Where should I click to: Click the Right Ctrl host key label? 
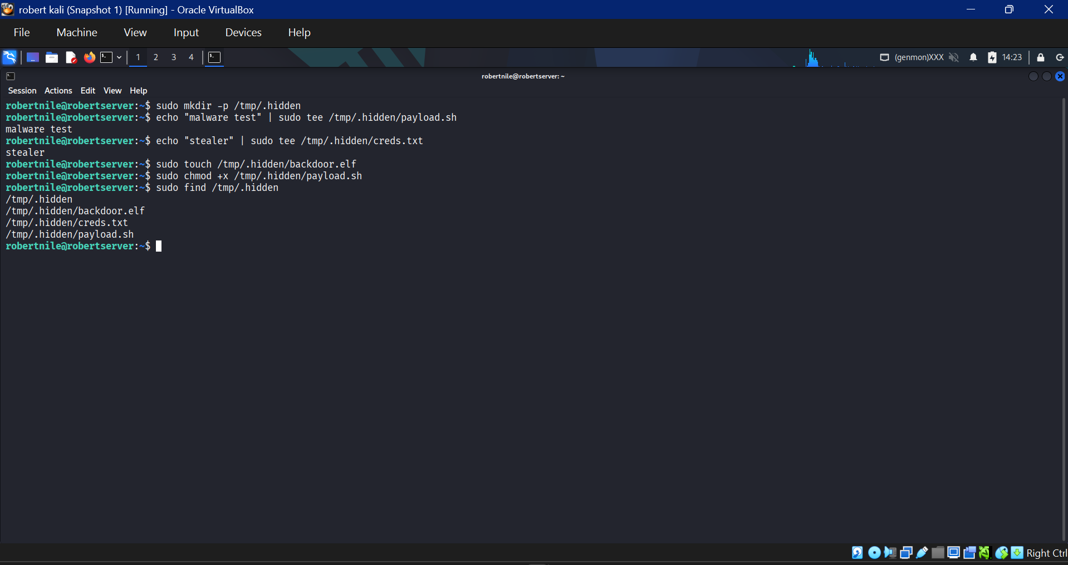pyautogui.click(x=1047, y=553)
